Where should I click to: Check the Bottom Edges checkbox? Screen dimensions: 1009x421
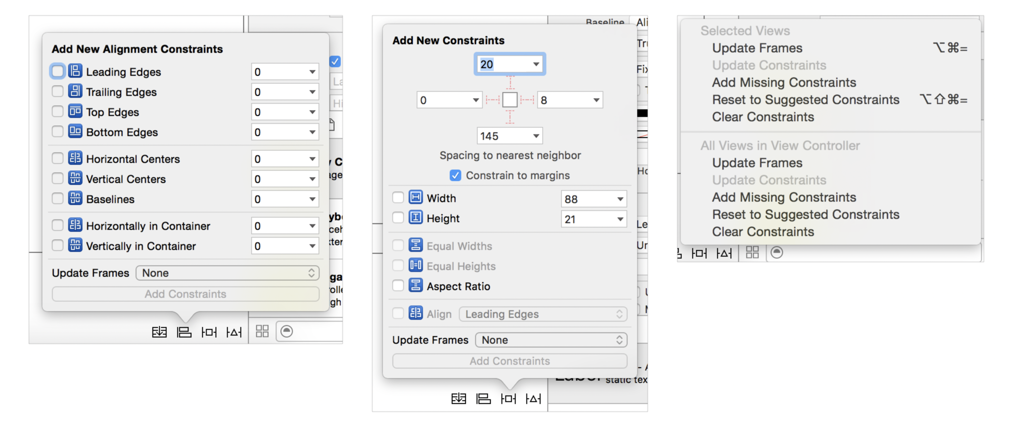pyautogui.click(x=57, y=132)
